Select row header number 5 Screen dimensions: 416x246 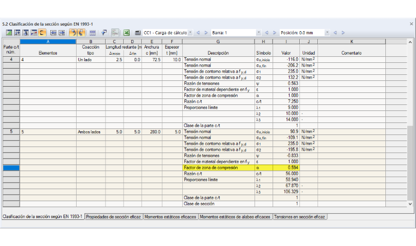[11, 132]
